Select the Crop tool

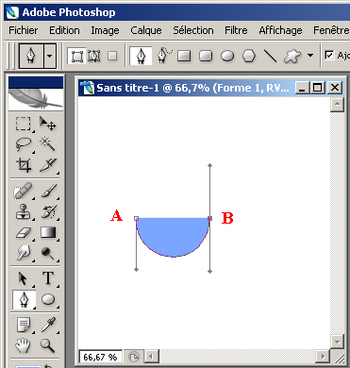[24, 165]
